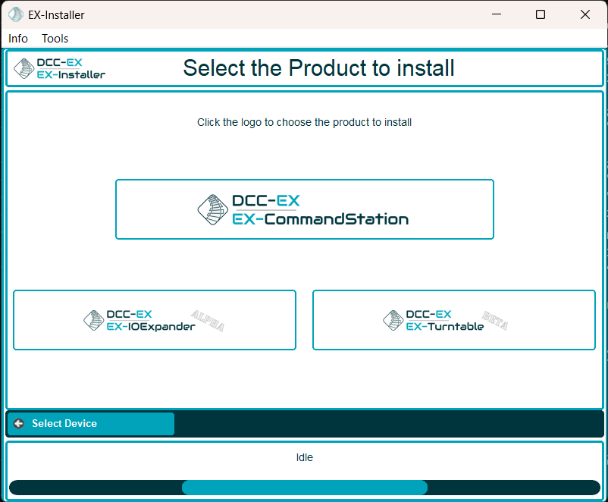Select the EX-Turntable product logo

click(453, 320)
